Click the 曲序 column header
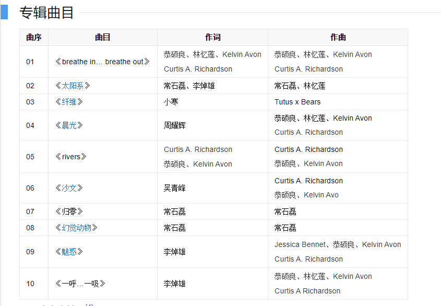The height and width of the screenshot is (306, 441). [x=34, y=37]
